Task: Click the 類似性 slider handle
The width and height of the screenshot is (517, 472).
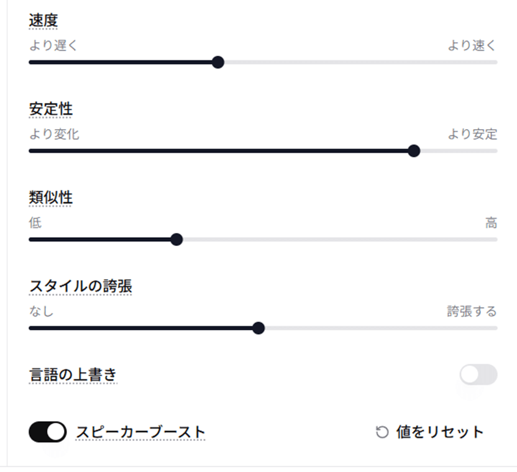Action: pyautogui.click(x=176, y=240)
